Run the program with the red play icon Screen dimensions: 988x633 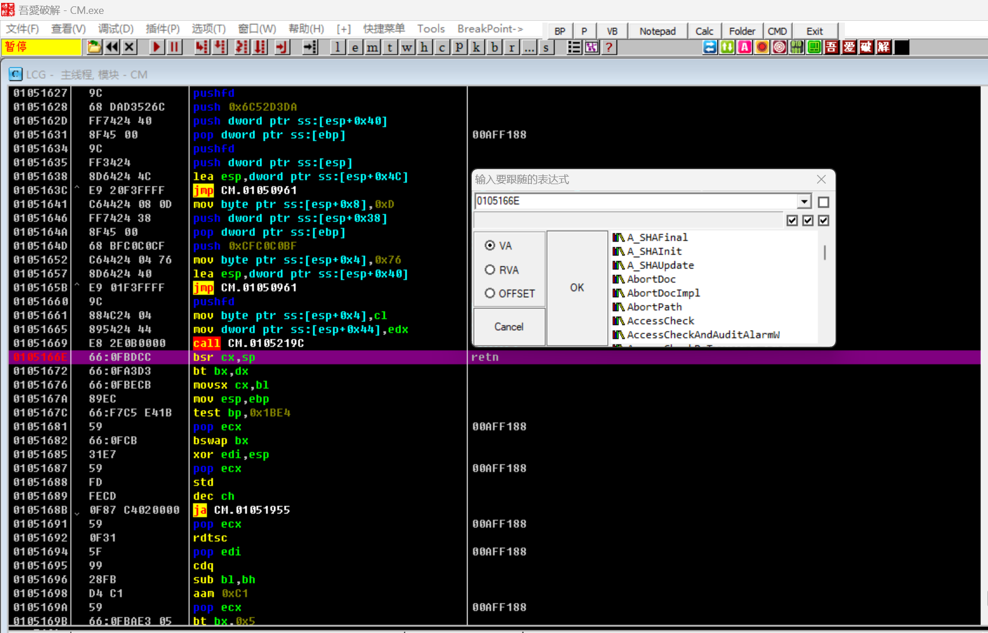(x=156, y=47)
